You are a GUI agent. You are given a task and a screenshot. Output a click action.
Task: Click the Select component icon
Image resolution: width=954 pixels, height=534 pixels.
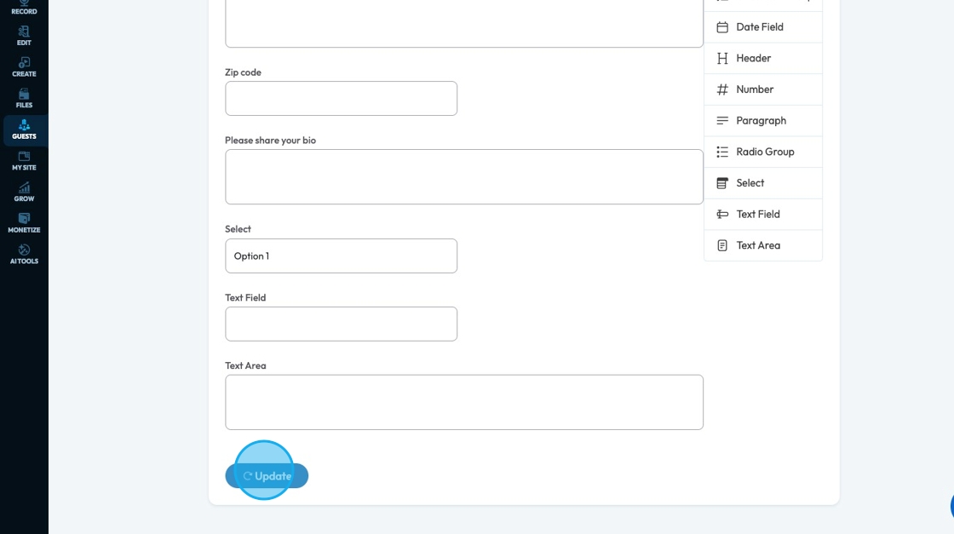(722, 183)
